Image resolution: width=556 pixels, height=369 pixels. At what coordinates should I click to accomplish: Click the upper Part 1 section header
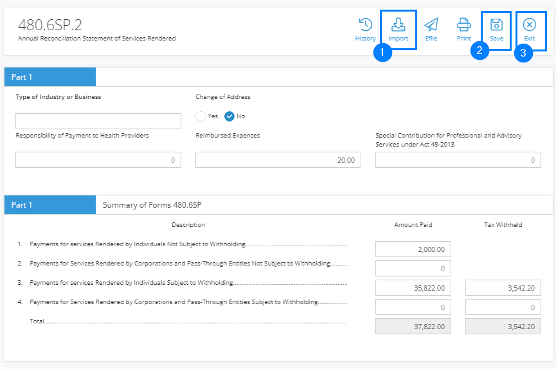coord(50,77)
